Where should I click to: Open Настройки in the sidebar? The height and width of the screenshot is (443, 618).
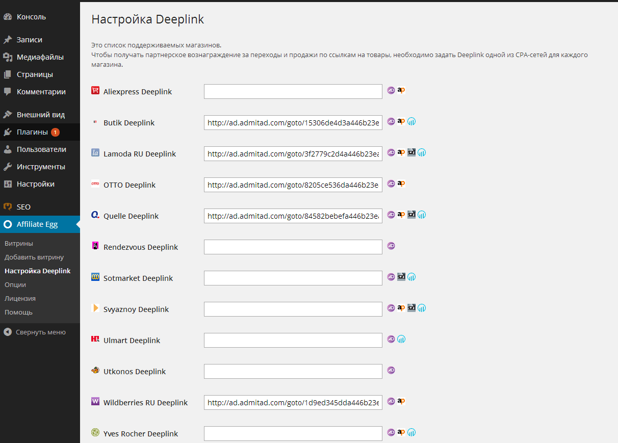[40, 184]
